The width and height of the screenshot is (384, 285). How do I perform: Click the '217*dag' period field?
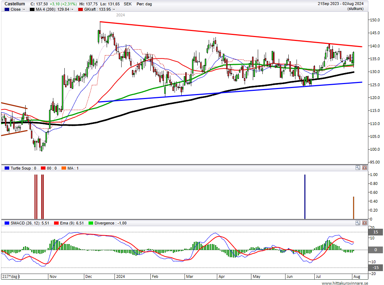click(x=10, y=276)
